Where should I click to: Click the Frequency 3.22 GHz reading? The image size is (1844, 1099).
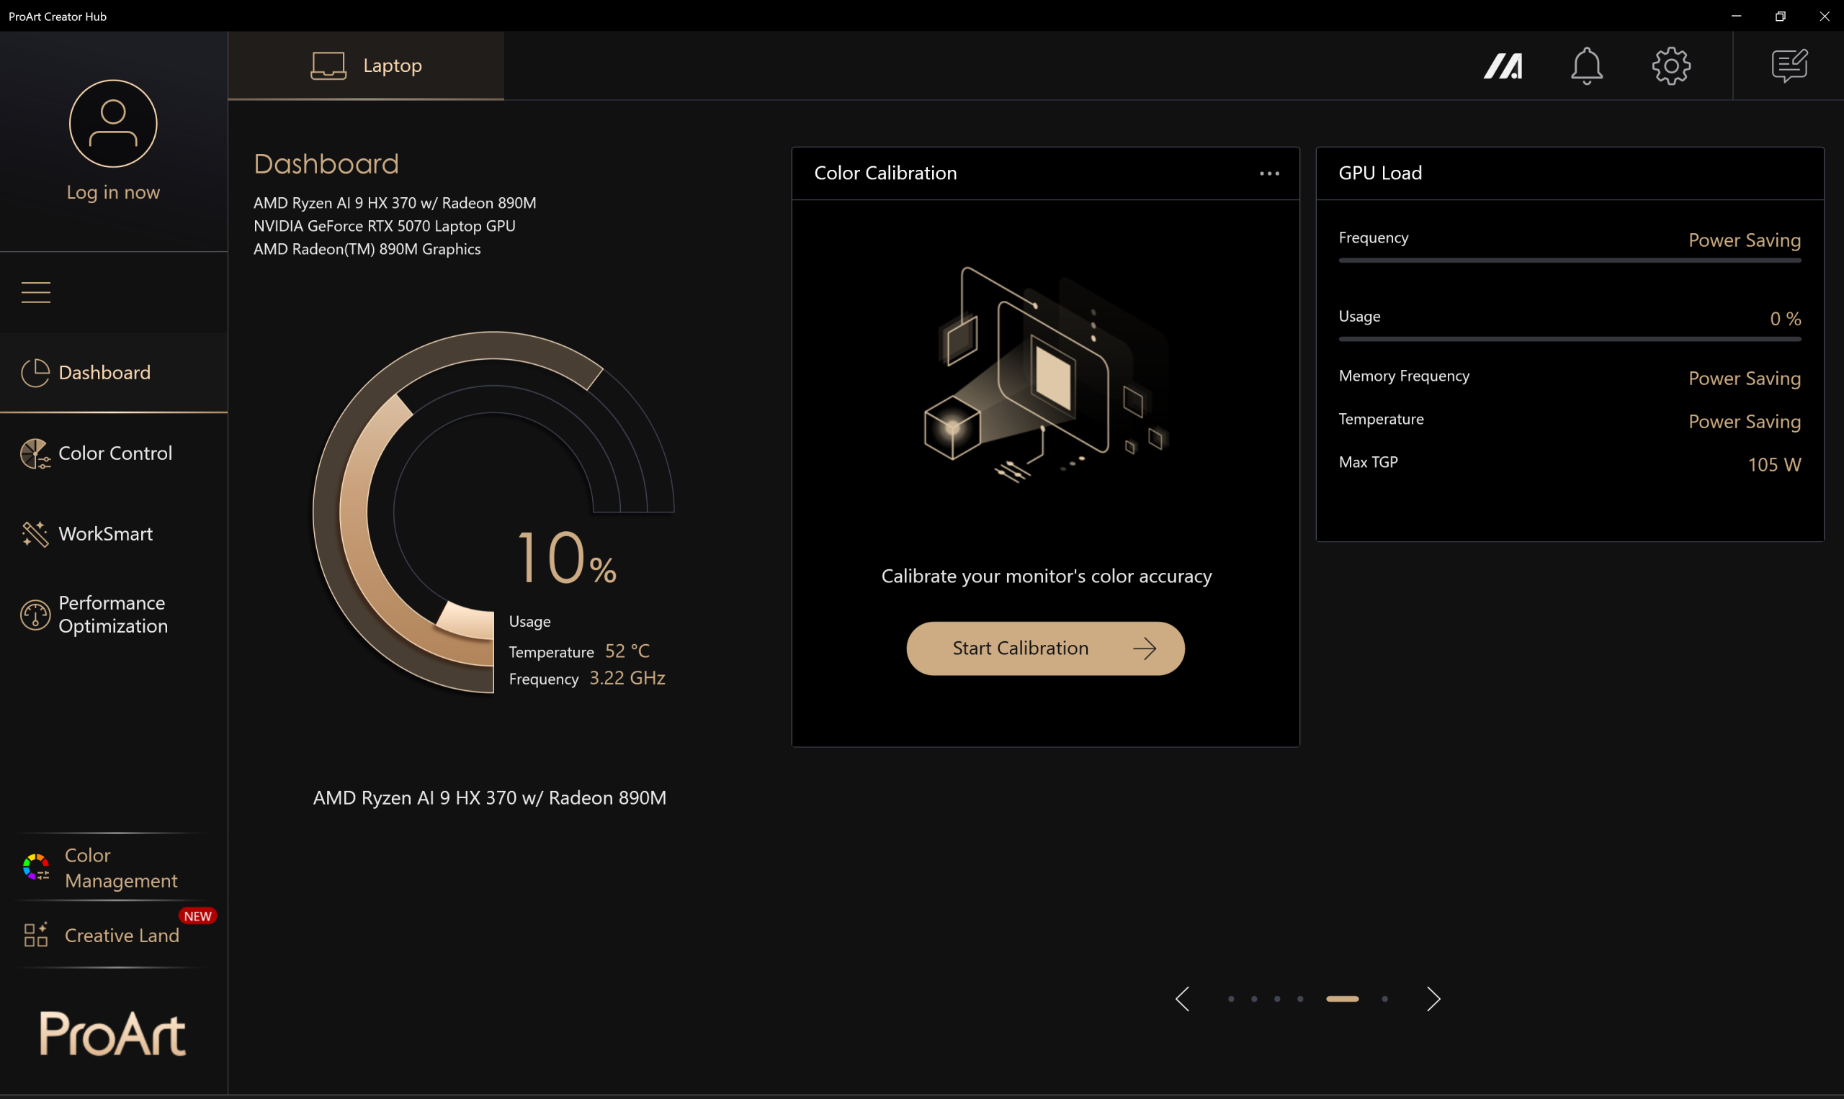coord(627,678)
